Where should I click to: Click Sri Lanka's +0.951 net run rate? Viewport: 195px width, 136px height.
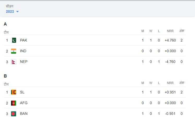pos(170,92)
